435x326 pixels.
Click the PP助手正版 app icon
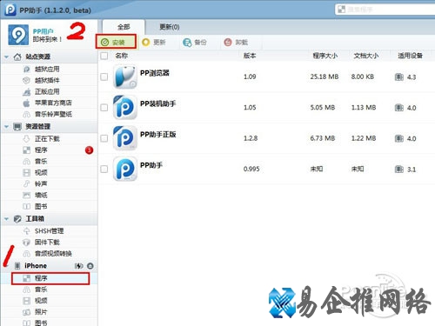(x=125, y=138)
